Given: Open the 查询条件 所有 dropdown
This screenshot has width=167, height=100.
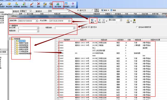Looking at the screenshot, I should (69, 11).
